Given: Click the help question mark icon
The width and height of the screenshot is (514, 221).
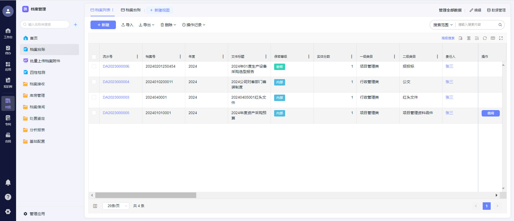Looking at the screenshot, I should pyautogui.click(x=8, y=197).
